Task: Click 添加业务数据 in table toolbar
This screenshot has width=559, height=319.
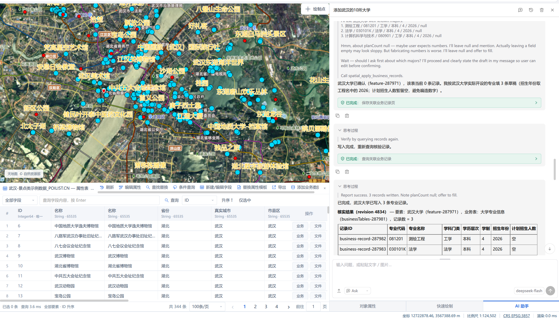Action: pos(305,187)
